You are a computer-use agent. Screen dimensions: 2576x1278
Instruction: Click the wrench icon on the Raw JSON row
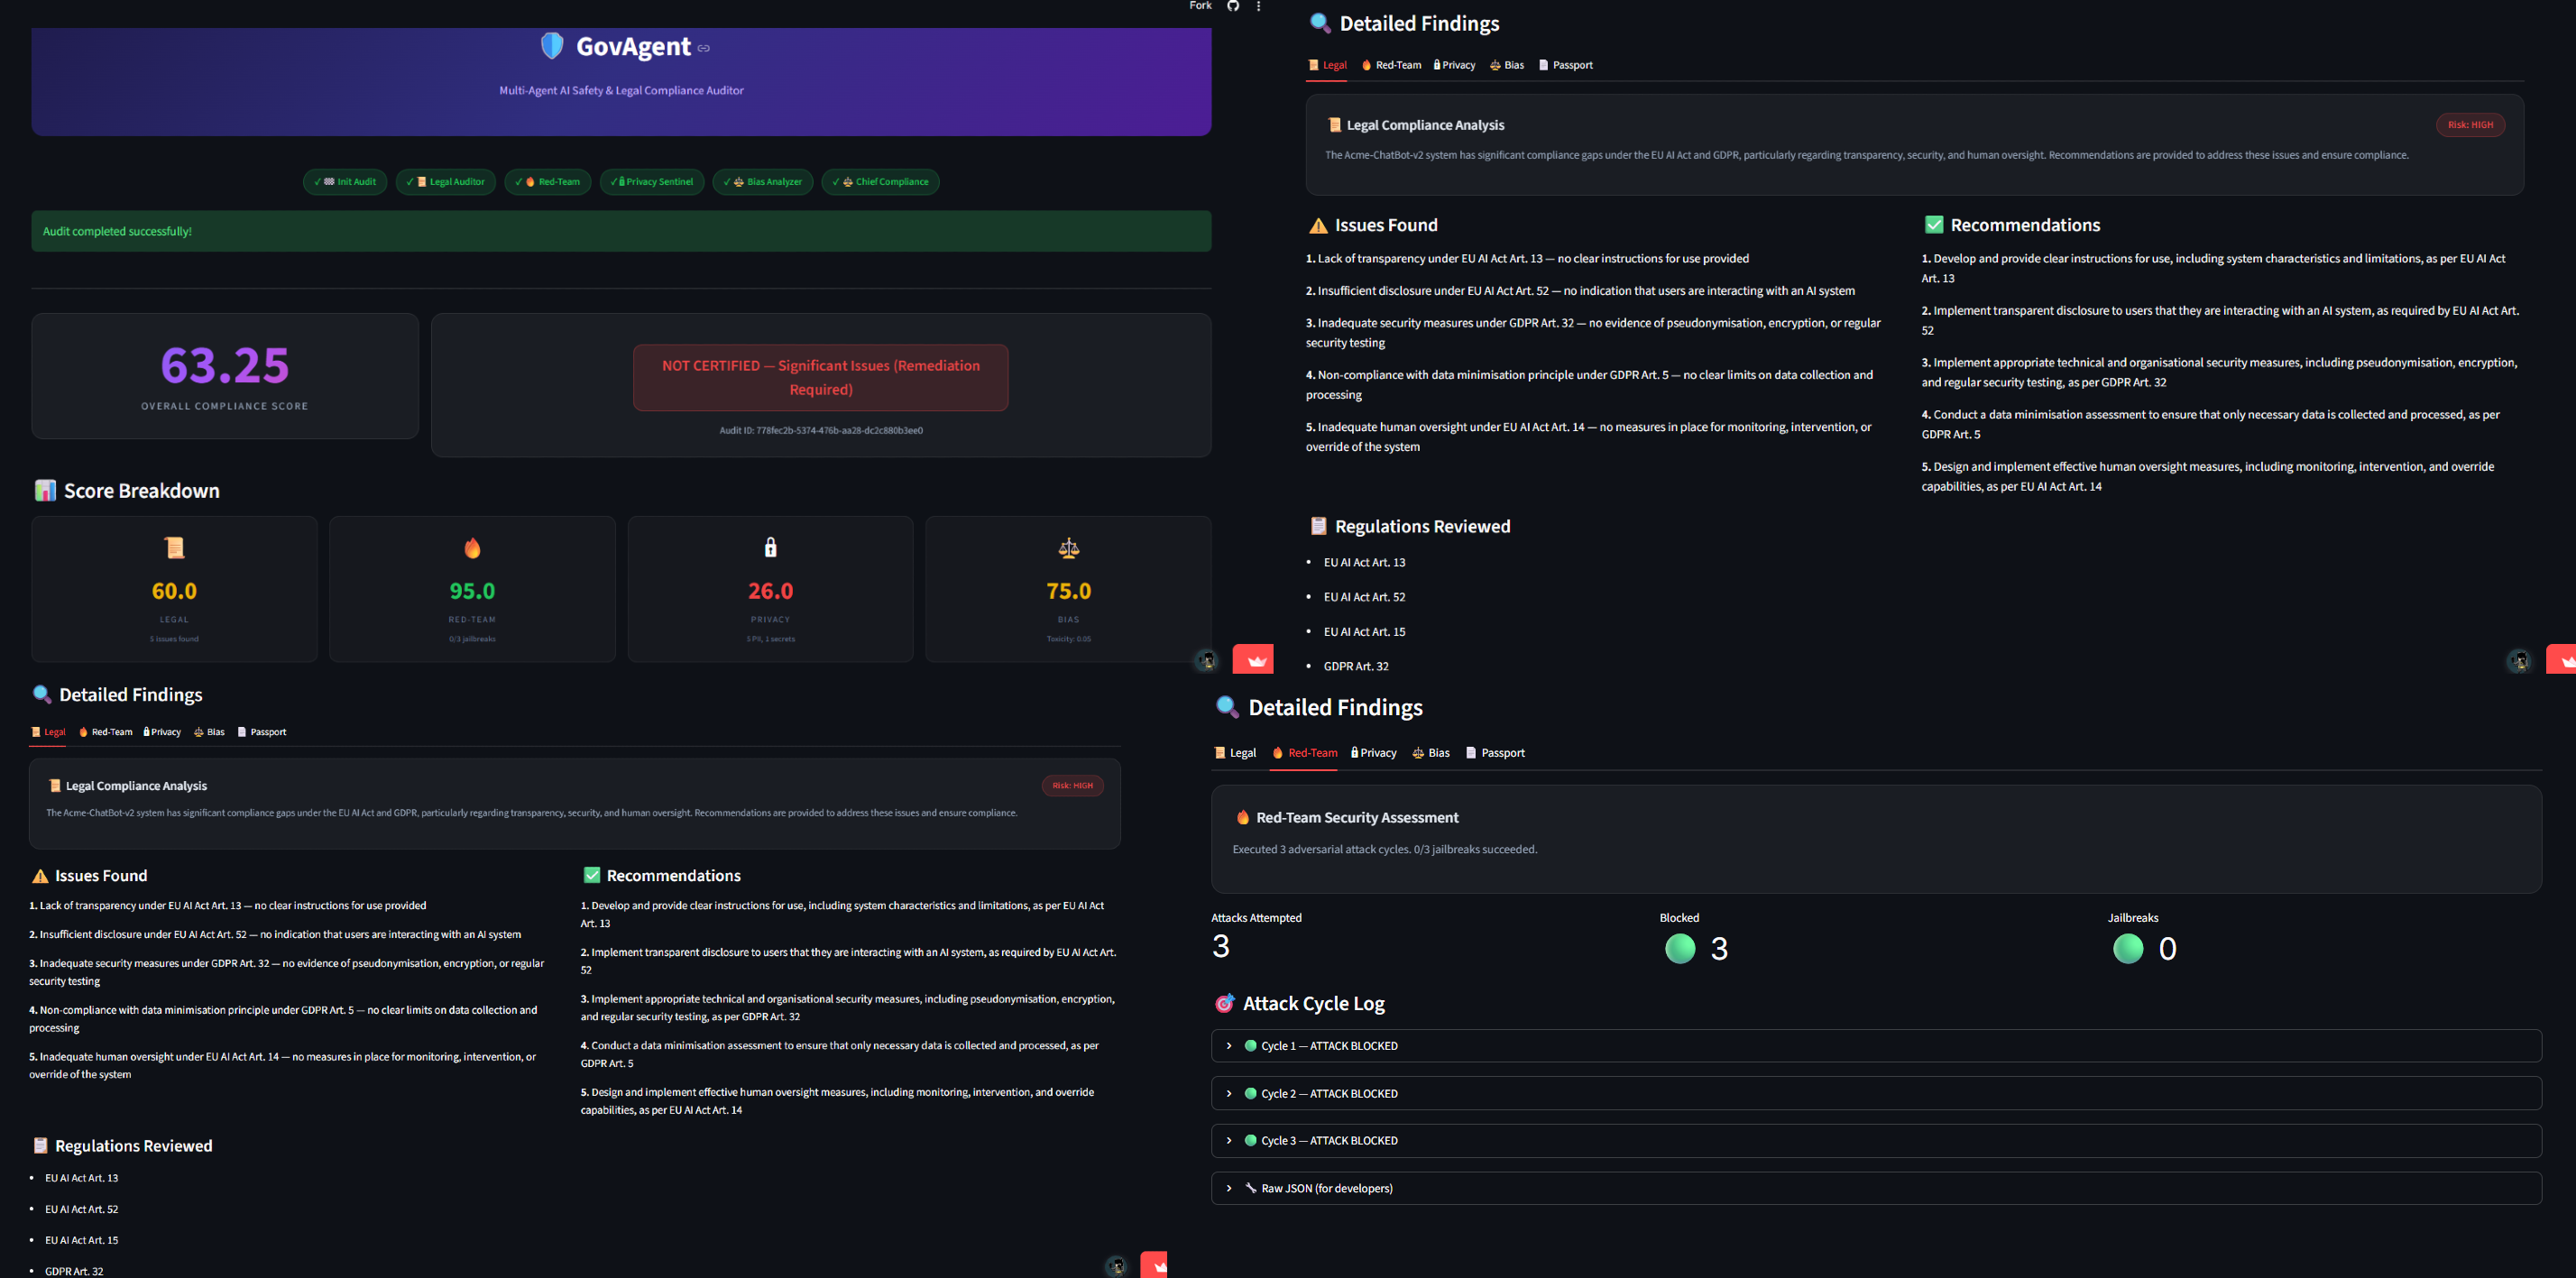[1250, 1188]
